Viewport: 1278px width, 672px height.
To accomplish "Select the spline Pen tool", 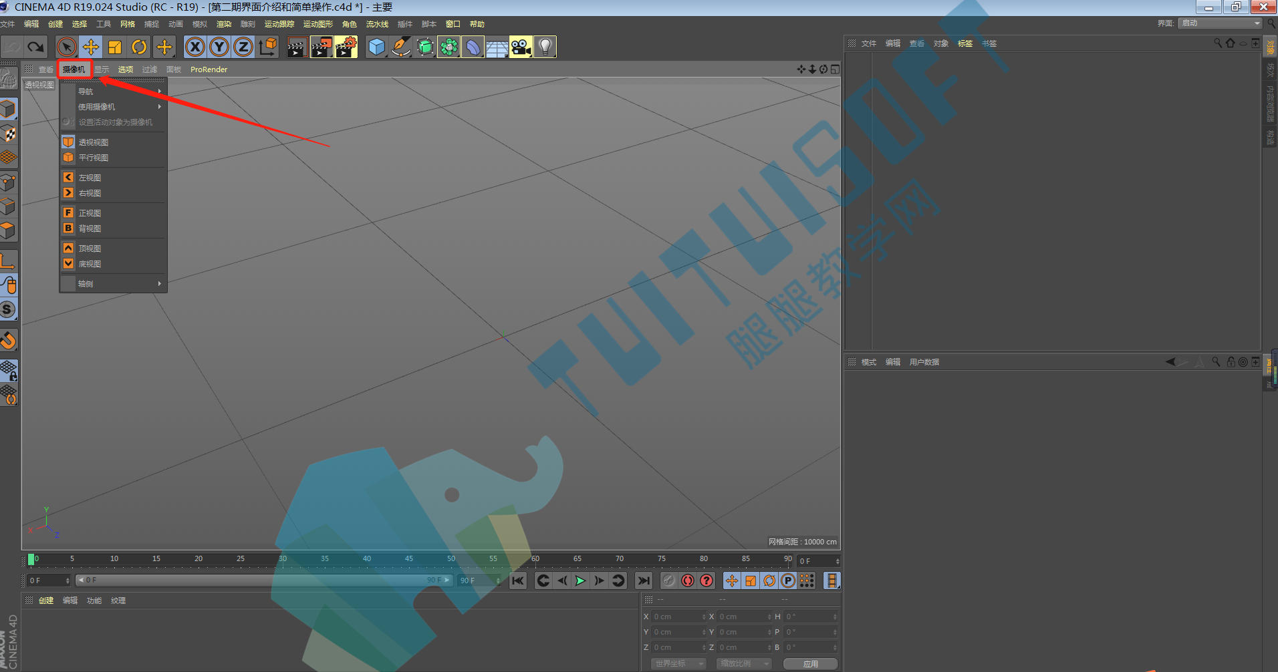I will 401,47.
